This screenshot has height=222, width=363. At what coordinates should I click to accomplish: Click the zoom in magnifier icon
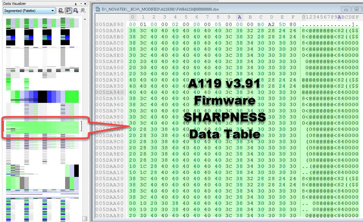click(x=76, y=11)
